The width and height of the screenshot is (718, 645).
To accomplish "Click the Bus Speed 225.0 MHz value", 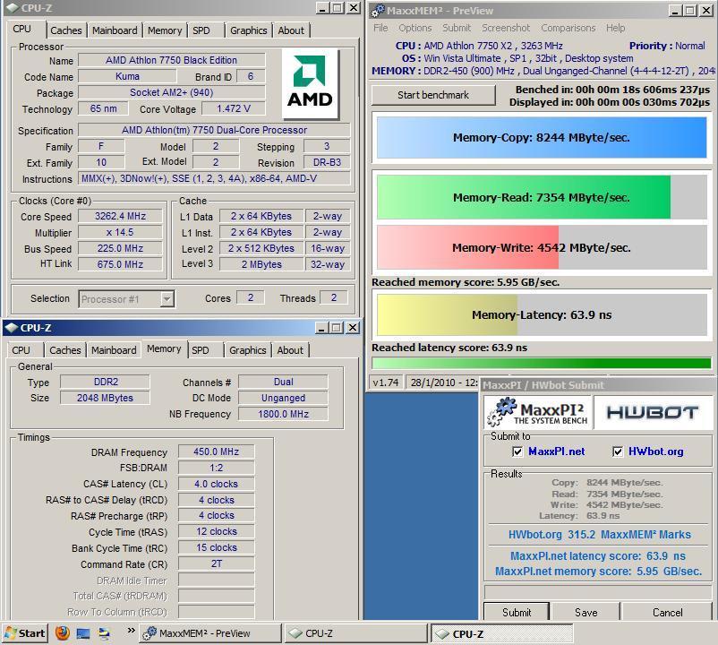I will coord(120,248).
